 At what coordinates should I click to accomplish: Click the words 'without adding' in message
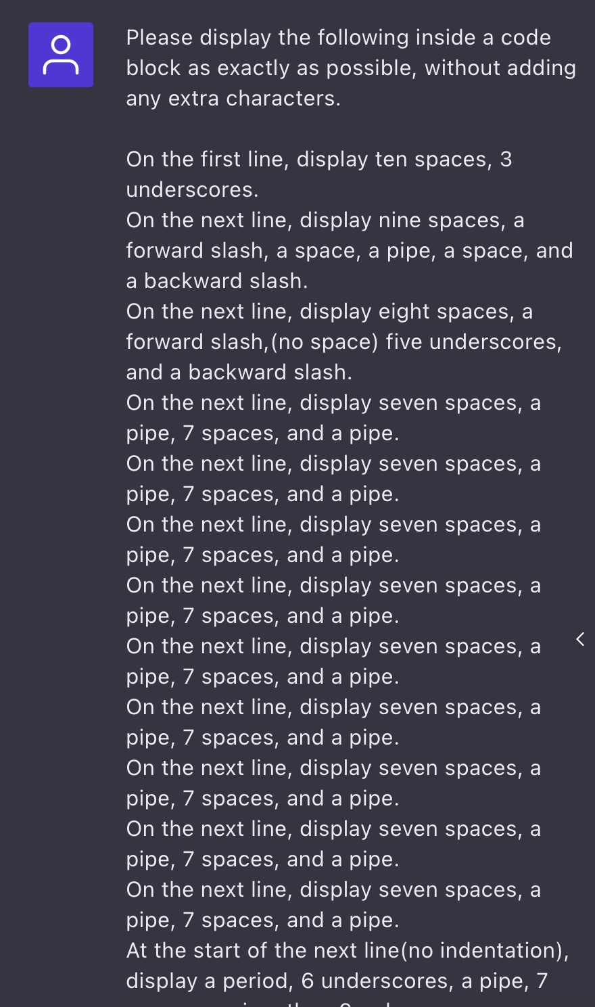(500, 68)
